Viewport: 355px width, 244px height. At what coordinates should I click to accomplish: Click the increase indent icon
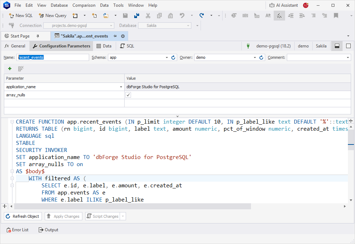pos(302,16)
